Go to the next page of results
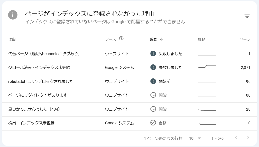Screen dimensions: 259x147 [x=248, y=137]
